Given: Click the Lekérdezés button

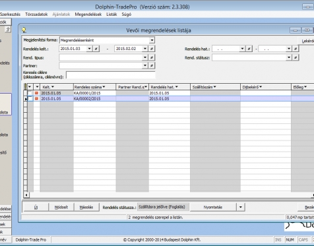Looking at the screenshot, I should [306, 41].
